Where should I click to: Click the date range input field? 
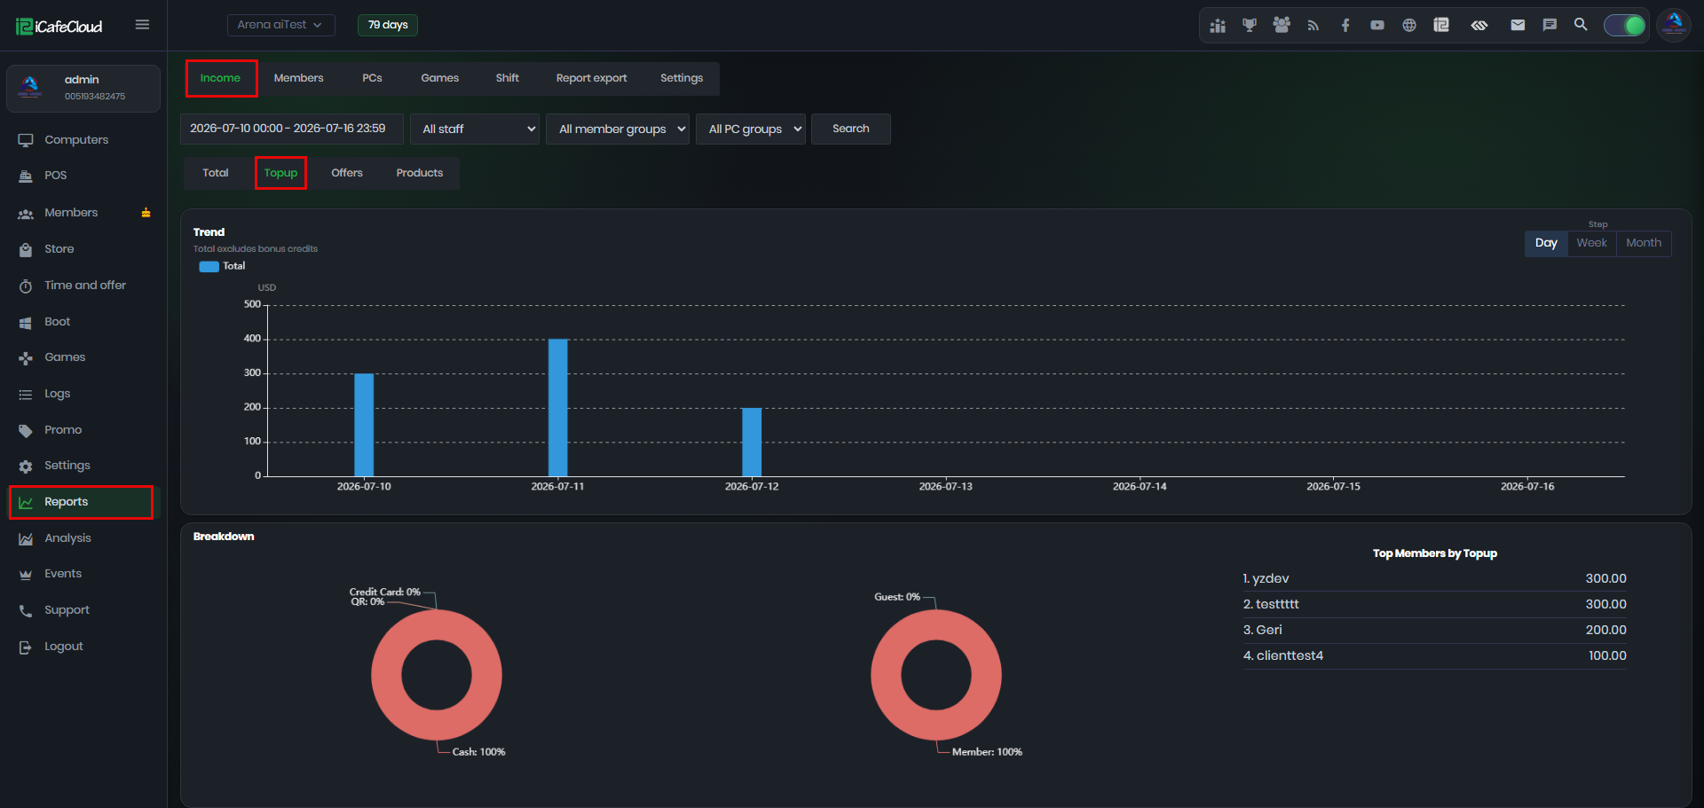point(291,129)
